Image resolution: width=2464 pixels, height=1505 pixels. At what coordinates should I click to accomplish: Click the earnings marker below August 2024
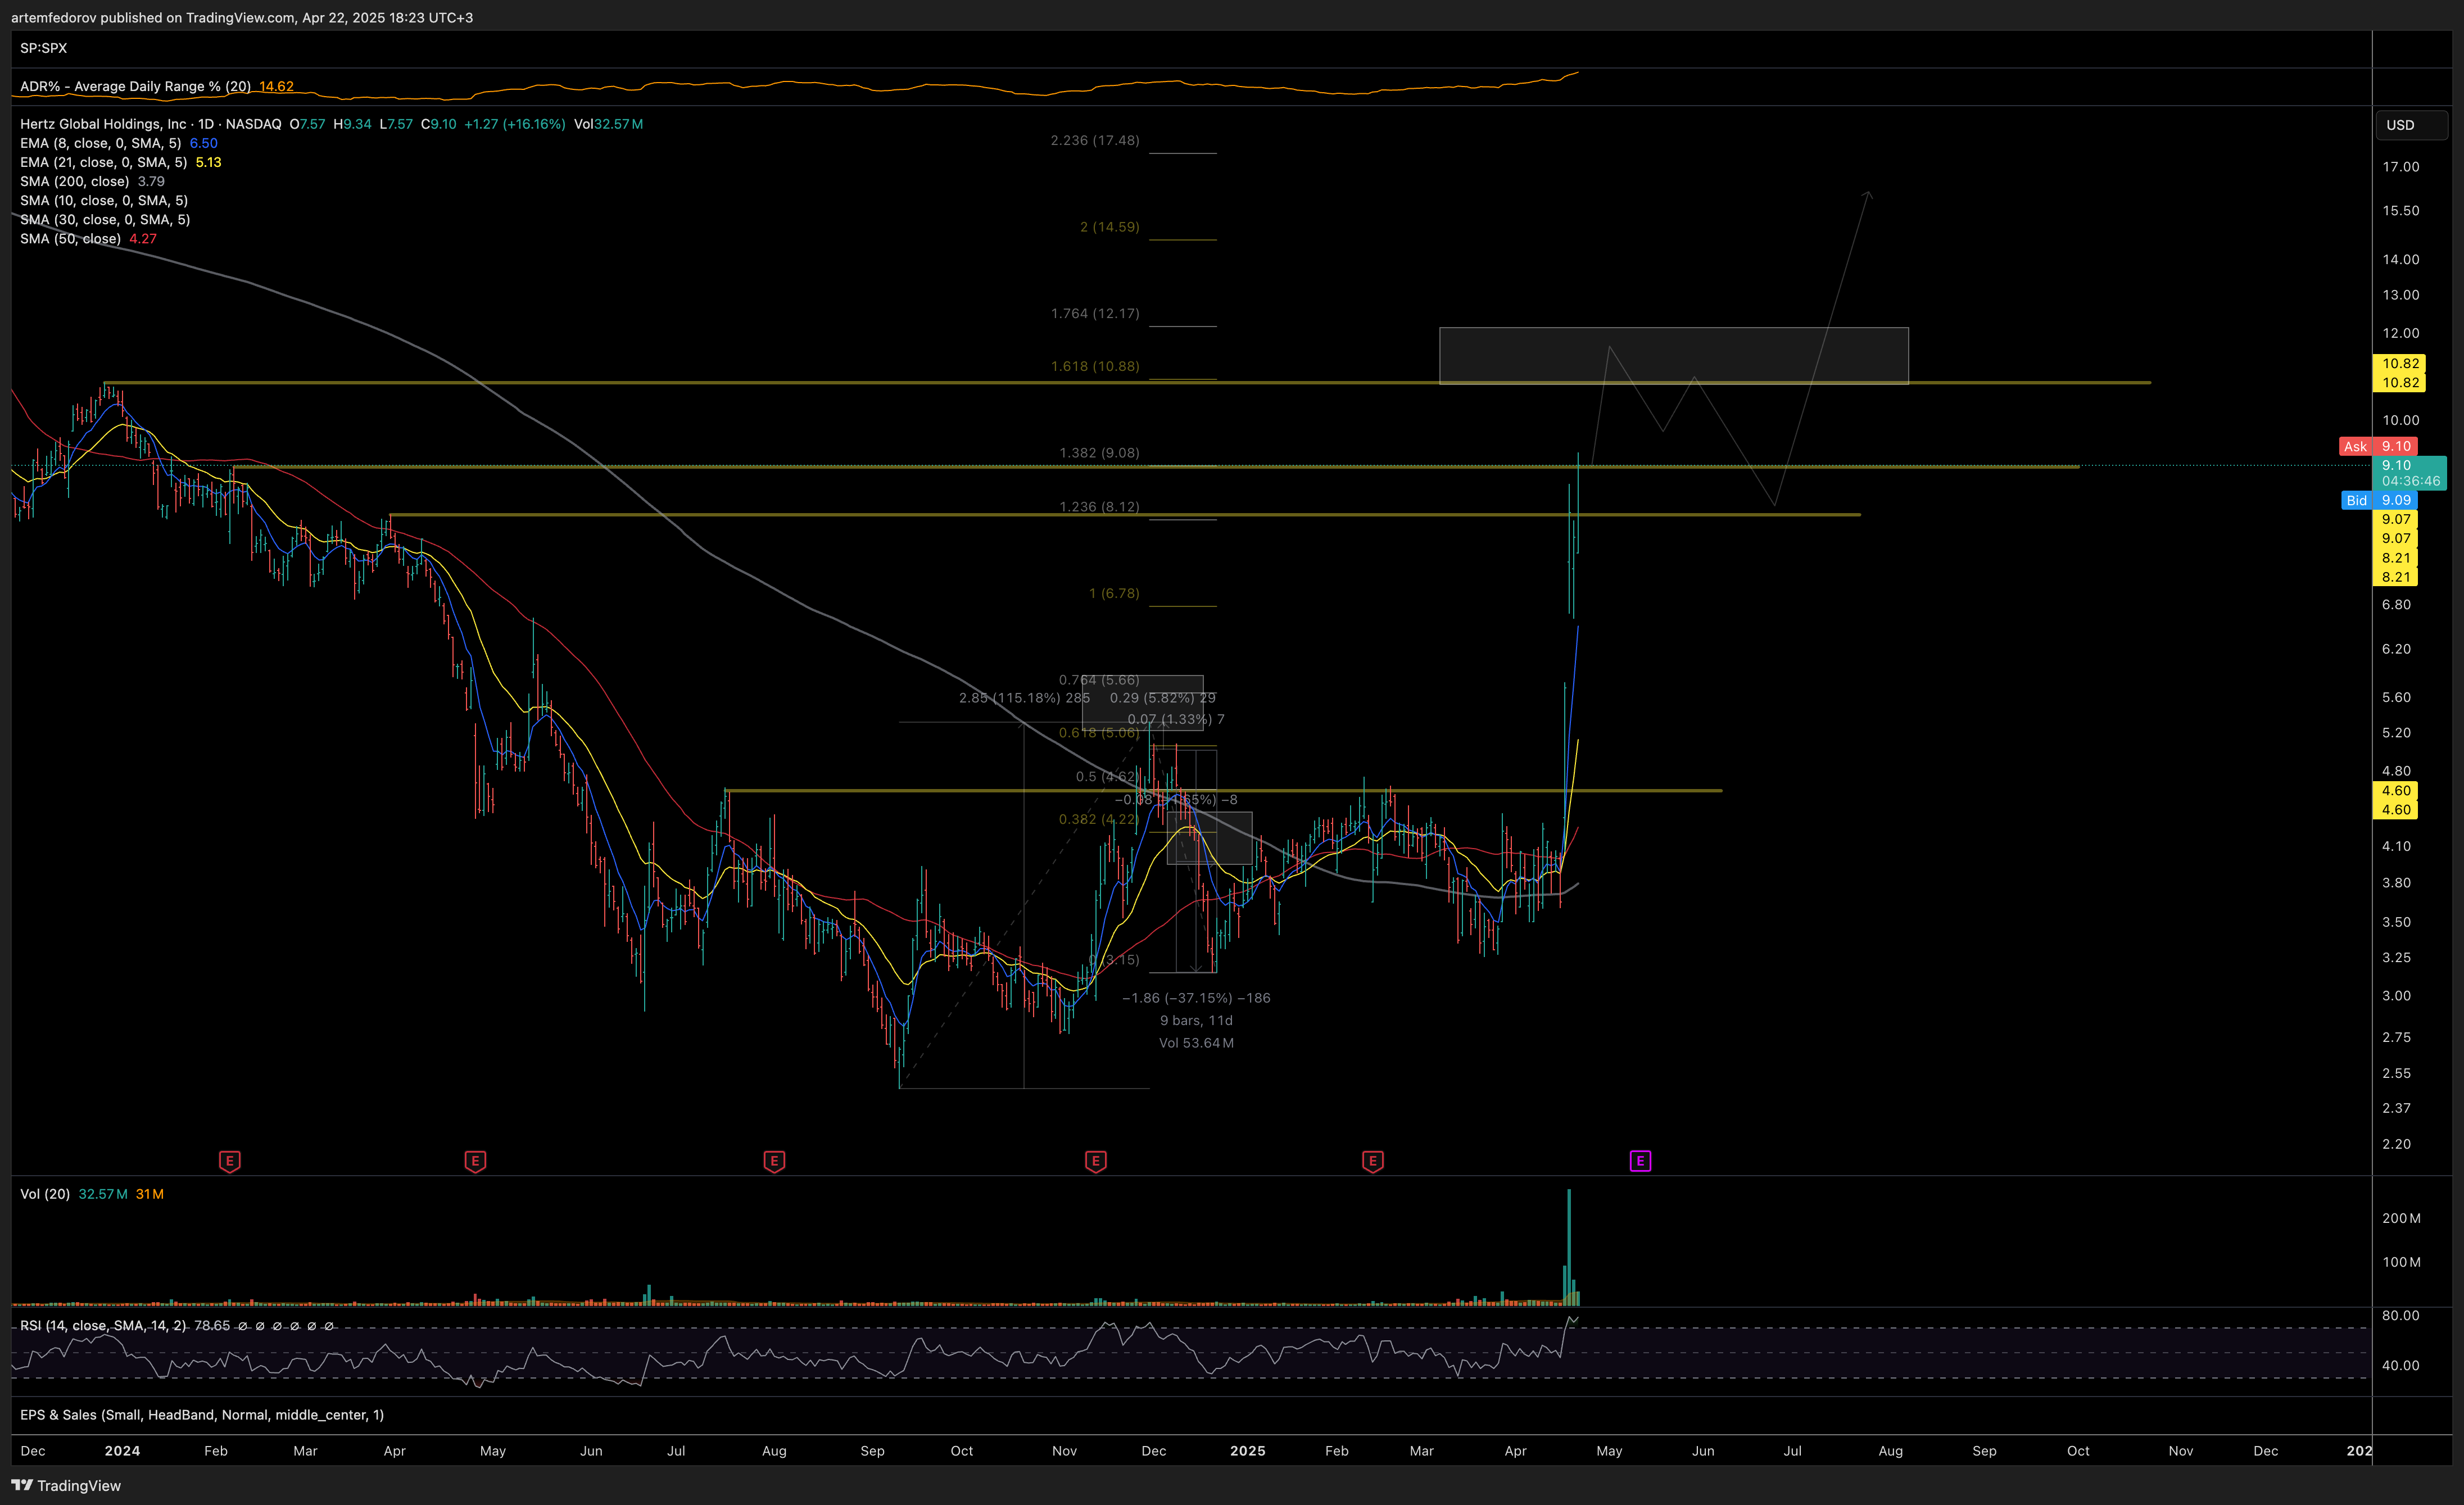pos(774,1161)
